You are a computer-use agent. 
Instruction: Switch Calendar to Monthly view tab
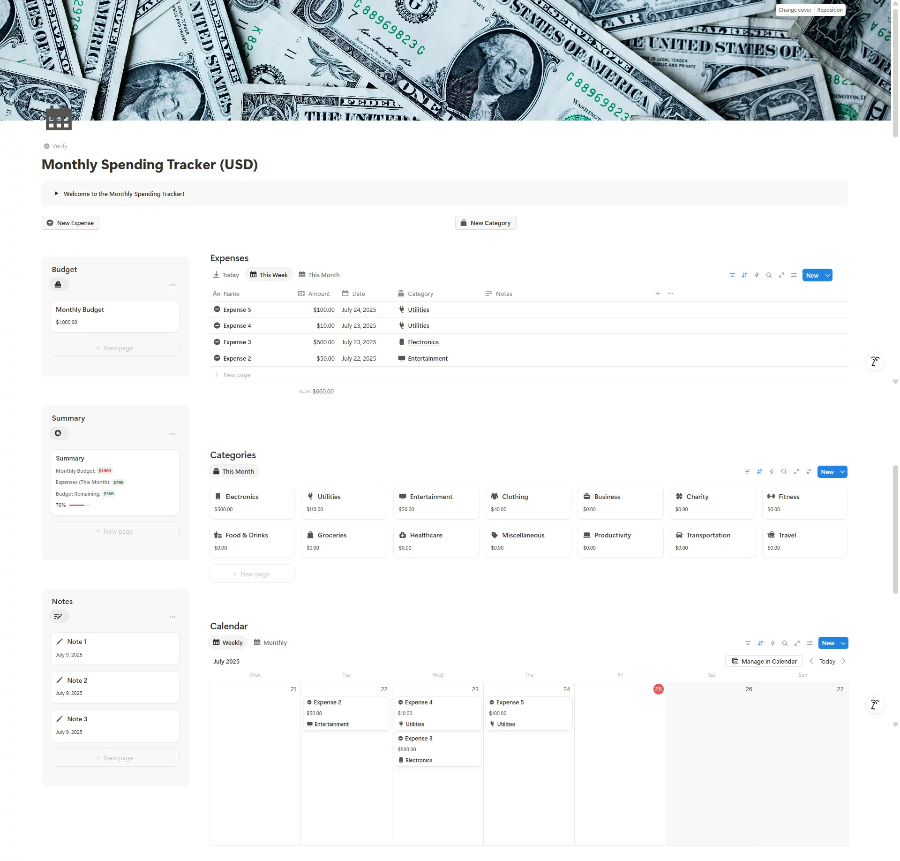pyautogui.click(x=270, y=642)
